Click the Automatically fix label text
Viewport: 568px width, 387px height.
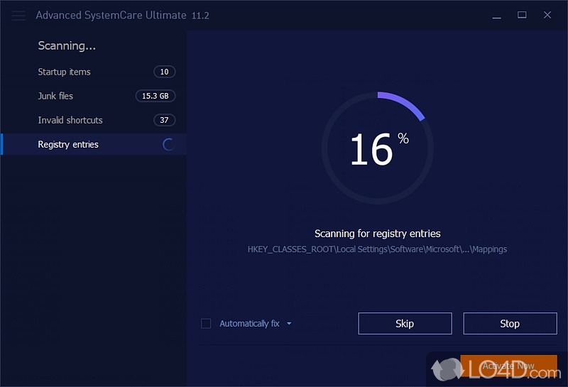coord(250,324)
